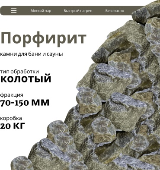This screenshot has width=160, height=170.
Task: Click the text камни для бани и сауны
Action: 32,54
